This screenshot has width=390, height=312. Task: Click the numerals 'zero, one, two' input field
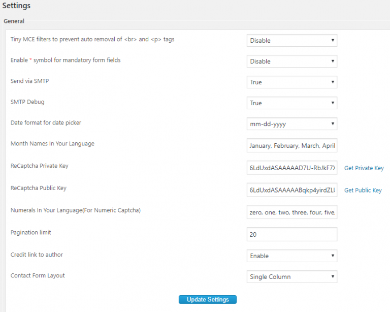click(291, 212)
